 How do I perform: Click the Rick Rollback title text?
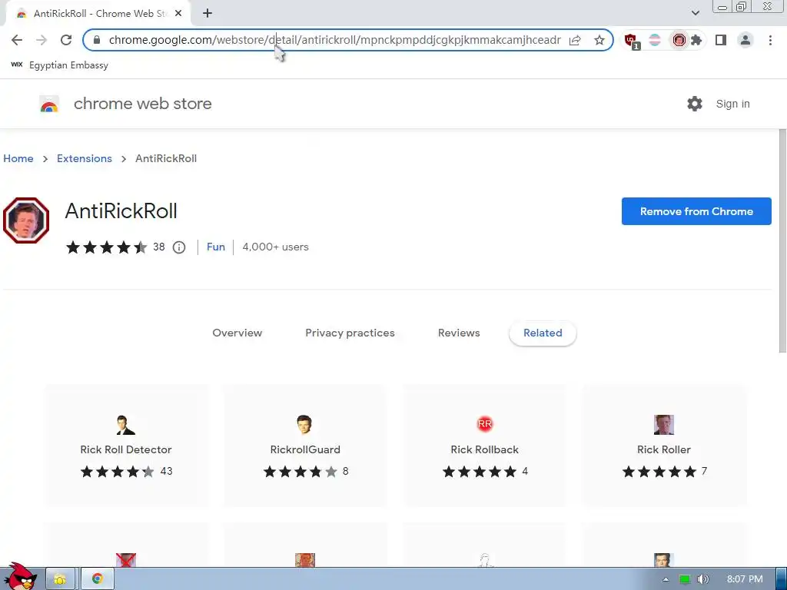click(x=484, y=449)
